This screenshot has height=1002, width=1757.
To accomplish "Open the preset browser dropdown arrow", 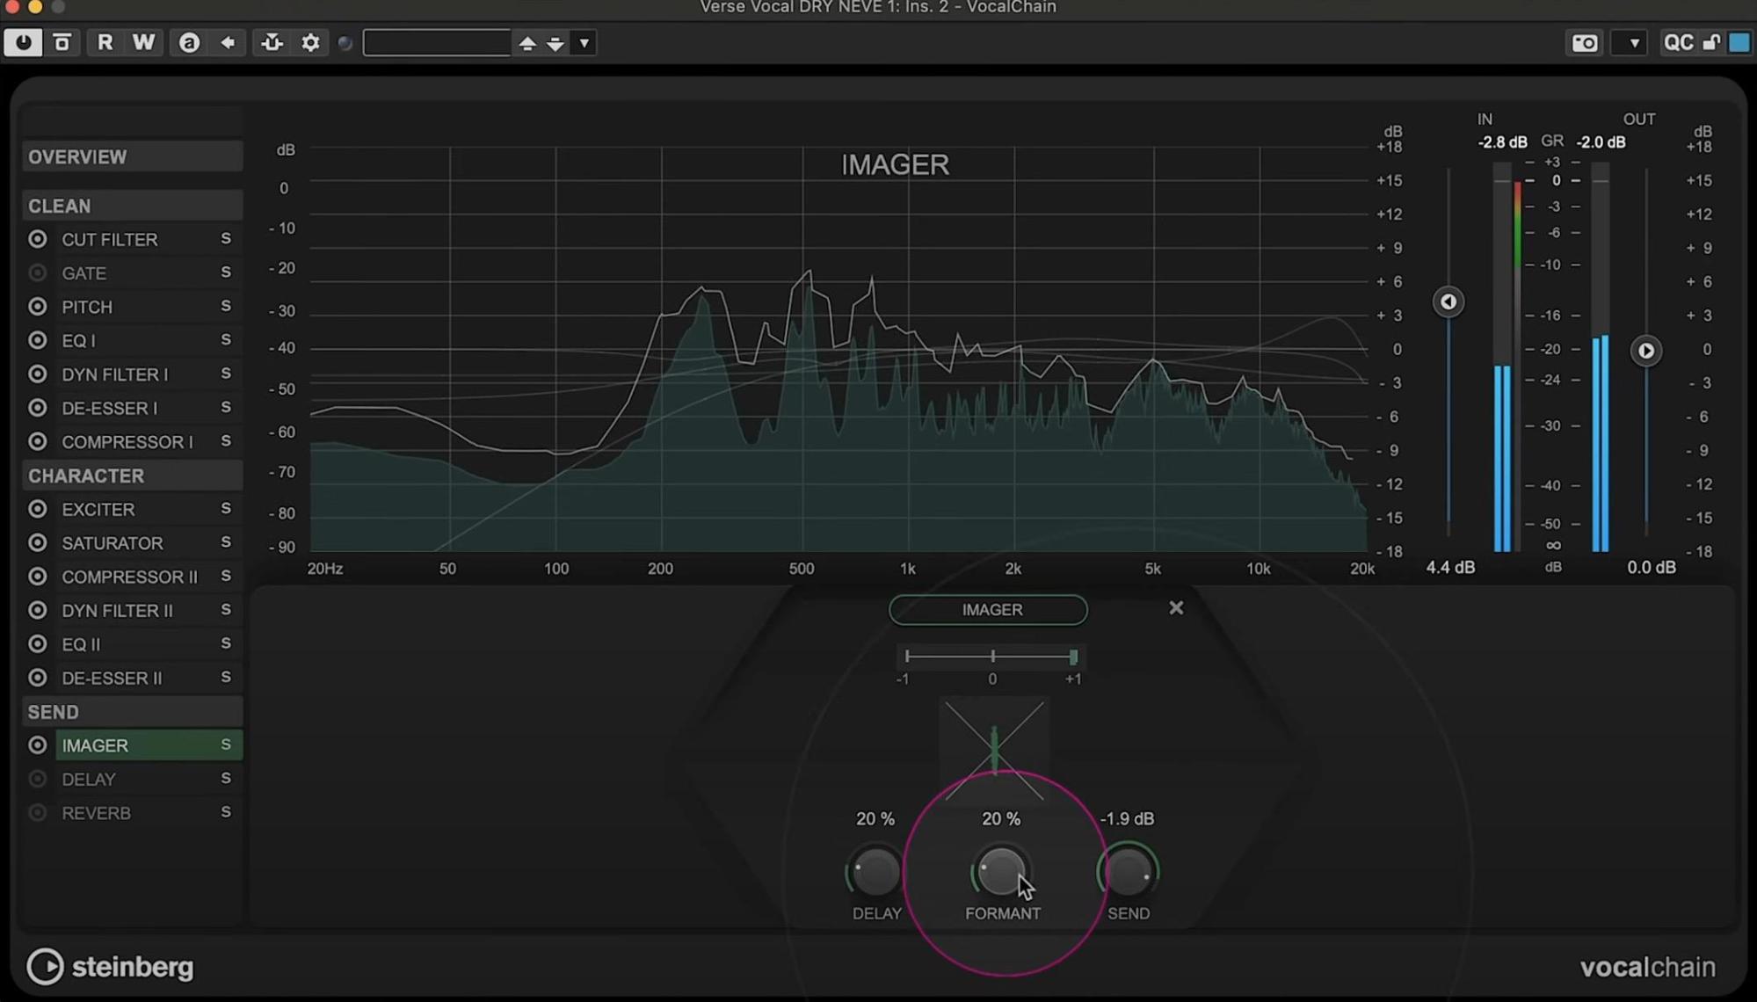I will click(584, 42).
